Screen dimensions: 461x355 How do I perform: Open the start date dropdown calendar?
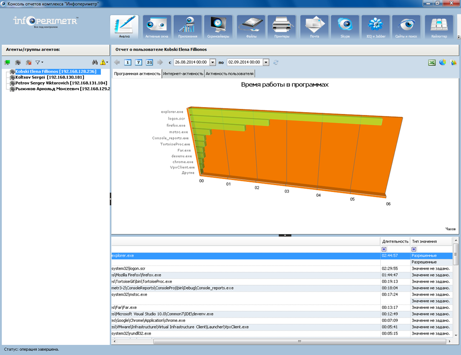213,62
